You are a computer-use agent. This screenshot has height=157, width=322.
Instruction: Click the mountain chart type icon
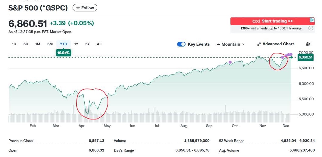(218, 44)
